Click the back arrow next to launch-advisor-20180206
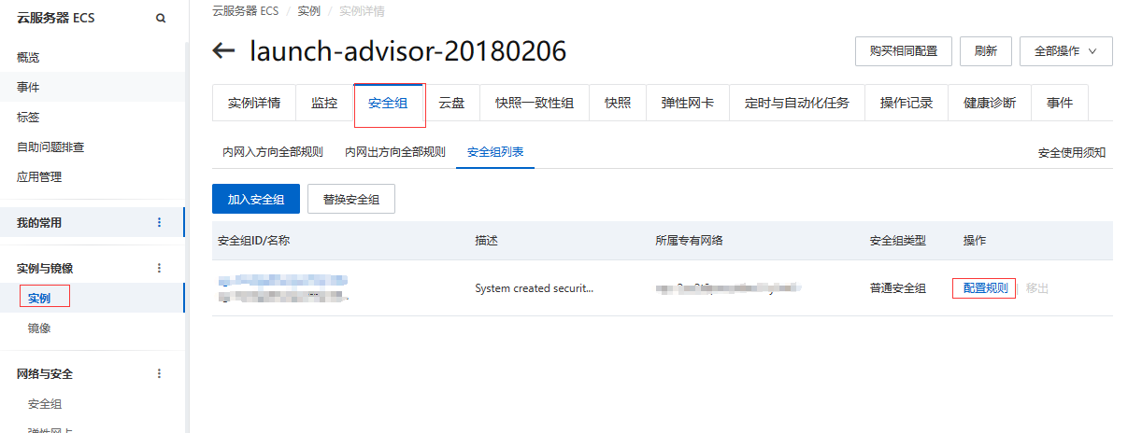 coord(223,51)
